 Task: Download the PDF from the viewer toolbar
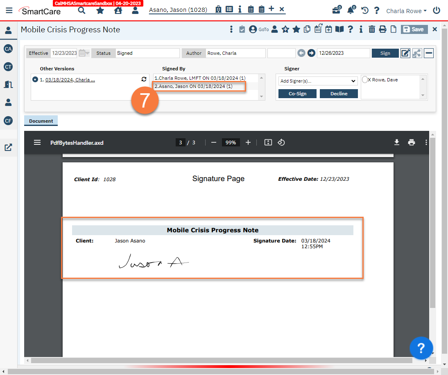tap(396, 142)
